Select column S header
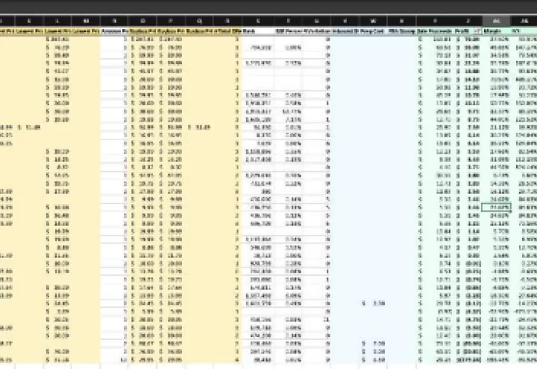The width and height of the screenshot is (537, 369). (258, 21)
